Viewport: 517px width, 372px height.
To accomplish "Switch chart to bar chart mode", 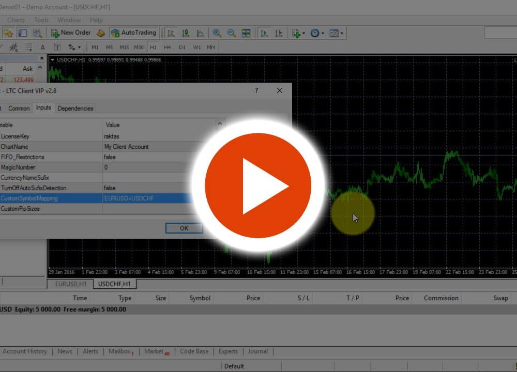I will (x=171, y=33).
